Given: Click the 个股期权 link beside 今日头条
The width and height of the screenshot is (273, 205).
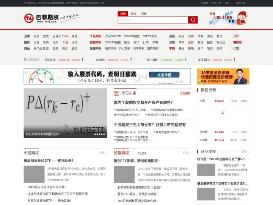Looking at the screenshot, I should 185,93.
